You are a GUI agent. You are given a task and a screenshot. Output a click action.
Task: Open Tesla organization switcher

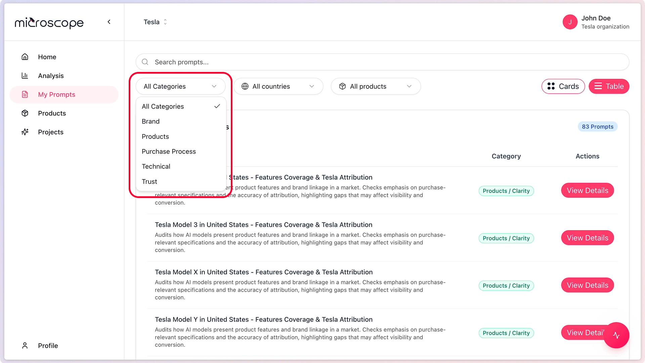click(x=155, y=22)
